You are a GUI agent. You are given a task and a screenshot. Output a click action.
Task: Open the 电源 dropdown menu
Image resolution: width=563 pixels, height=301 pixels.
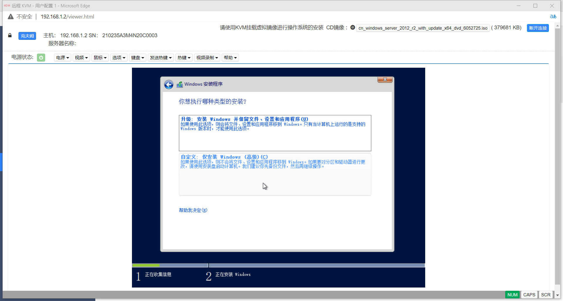(62, 57)
